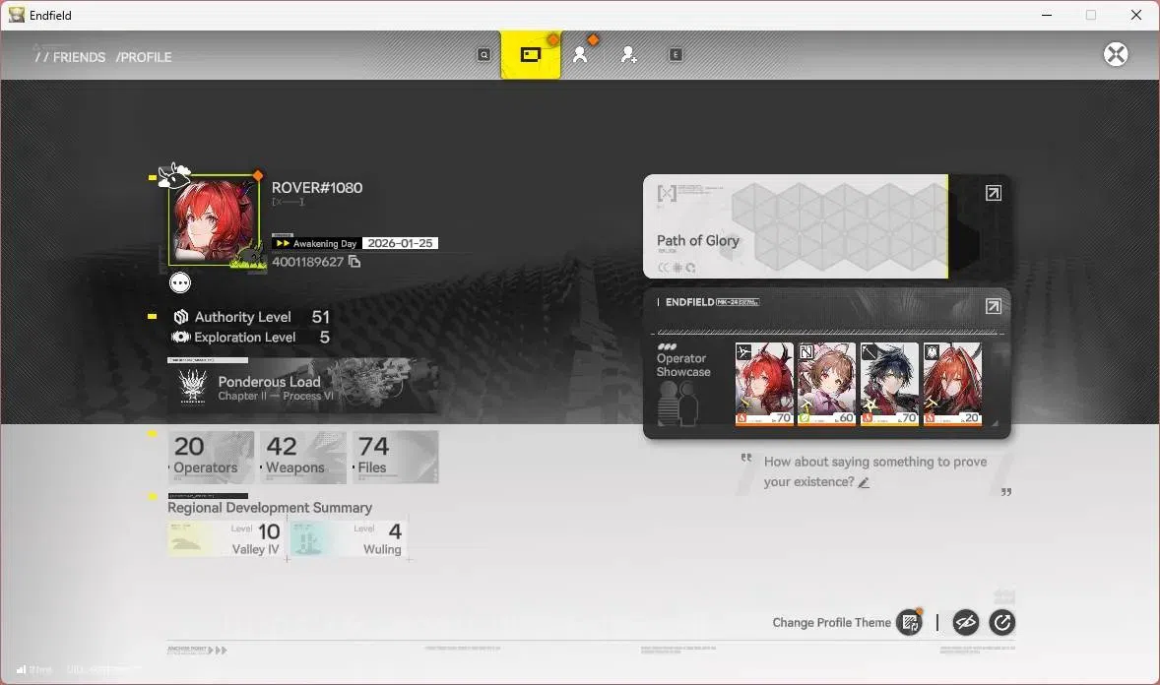The image size is (1160, 685).
Task: Close the profile with the X circle
Action: [1116, 54]
